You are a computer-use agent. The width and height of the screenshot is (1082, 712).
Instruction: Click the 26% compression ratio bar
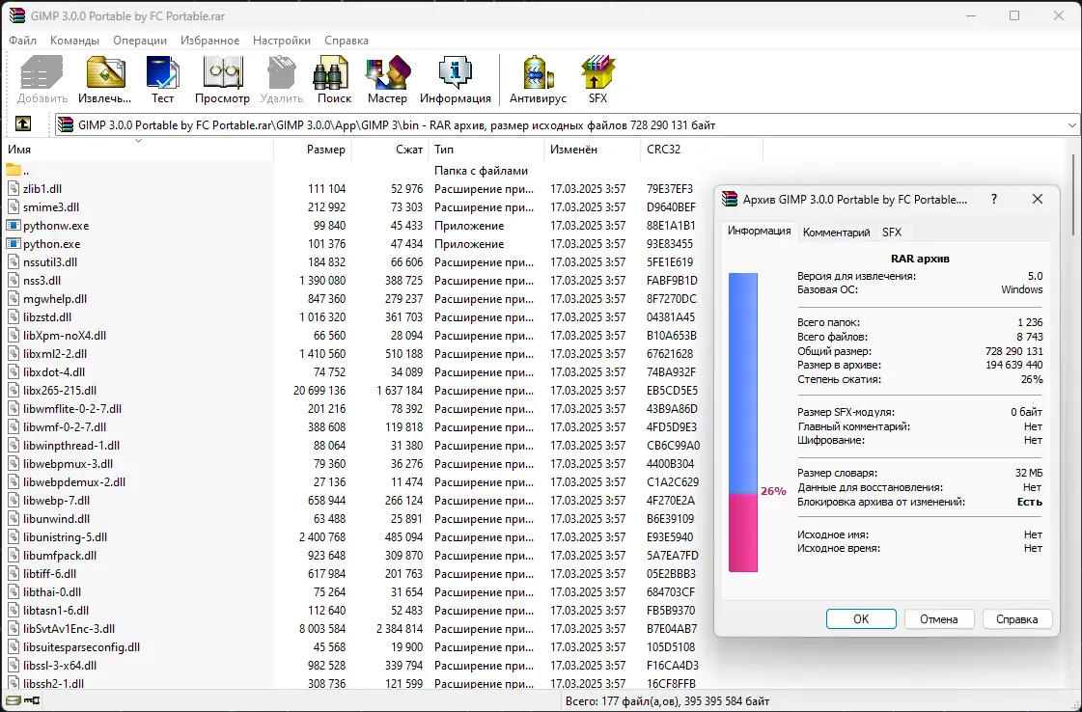pyautogui.click(x=743, y=423)
